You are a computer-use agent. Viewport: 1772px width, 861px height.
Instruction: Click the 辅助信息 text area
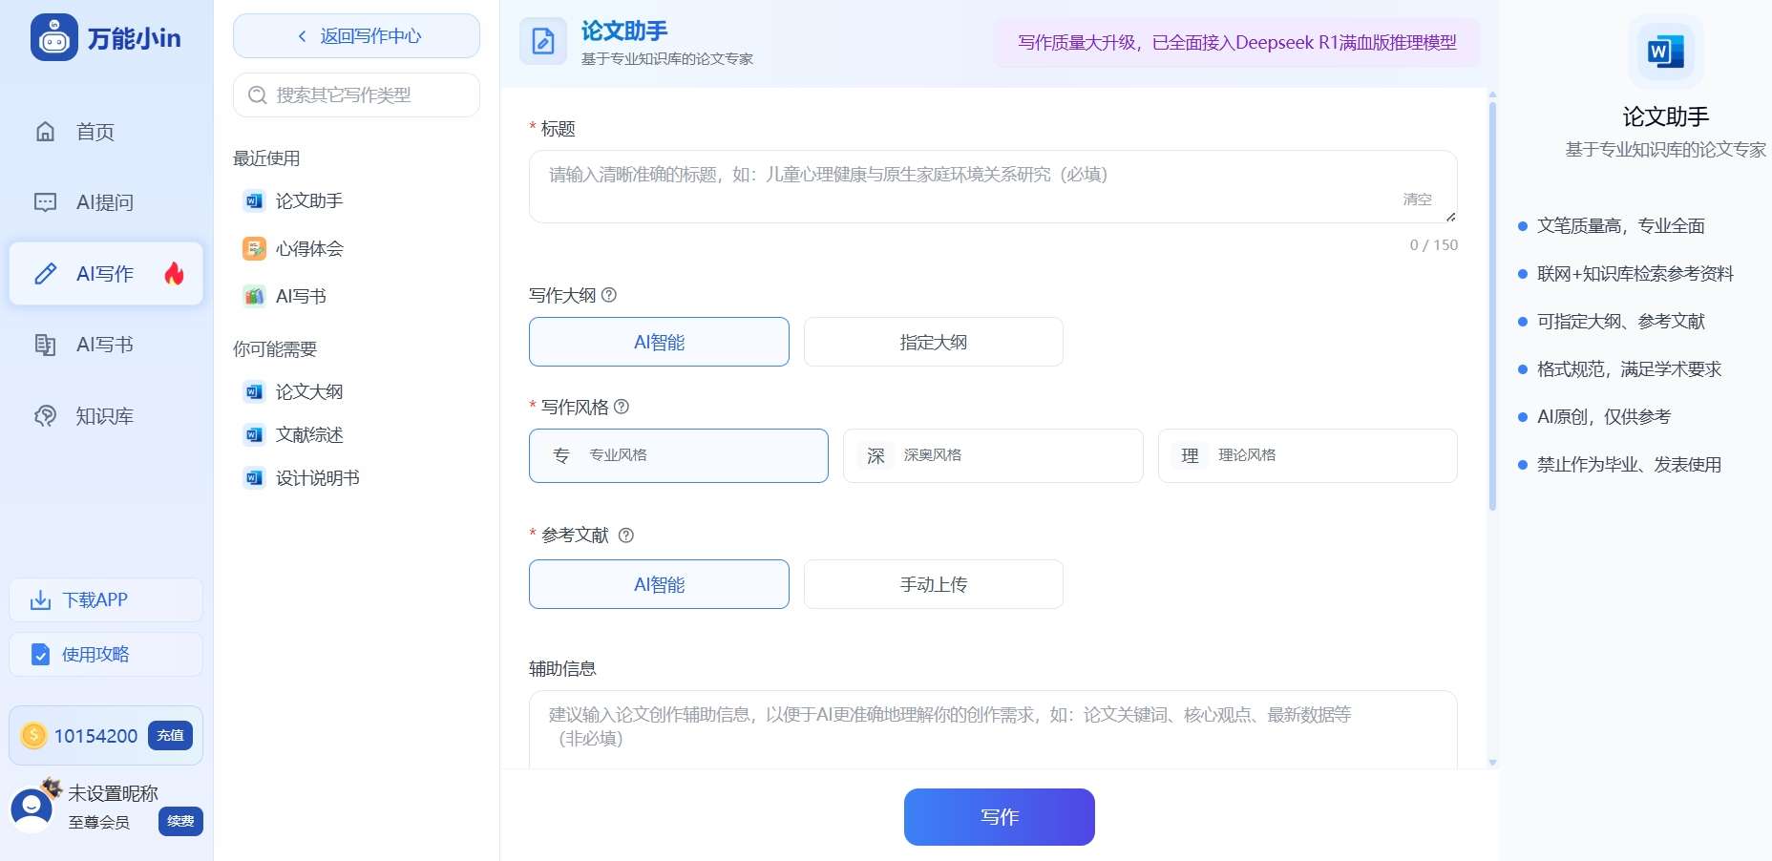(993, 729)
